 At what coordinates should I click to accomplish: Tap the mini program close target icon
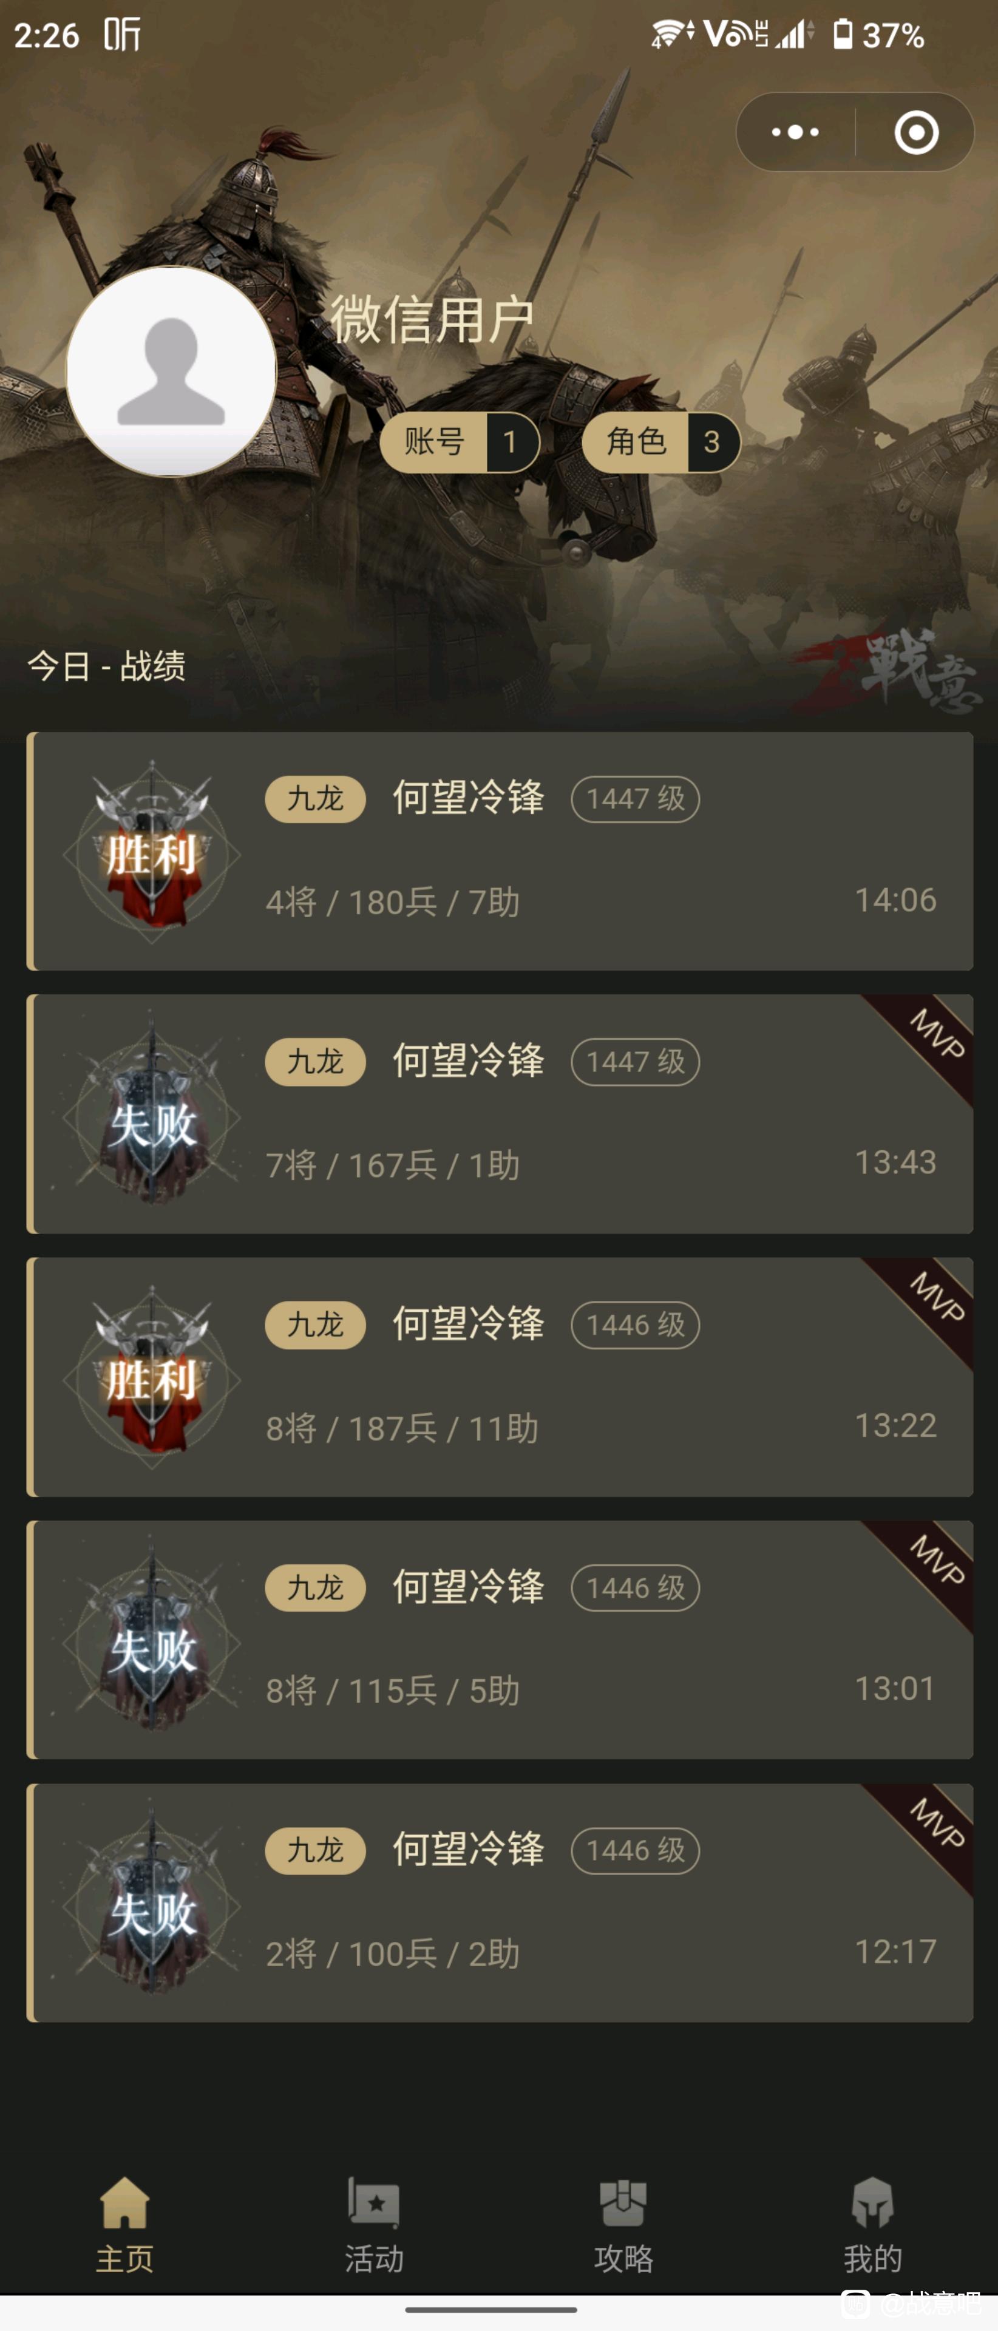pyautogui.click(x=915, y=132)
